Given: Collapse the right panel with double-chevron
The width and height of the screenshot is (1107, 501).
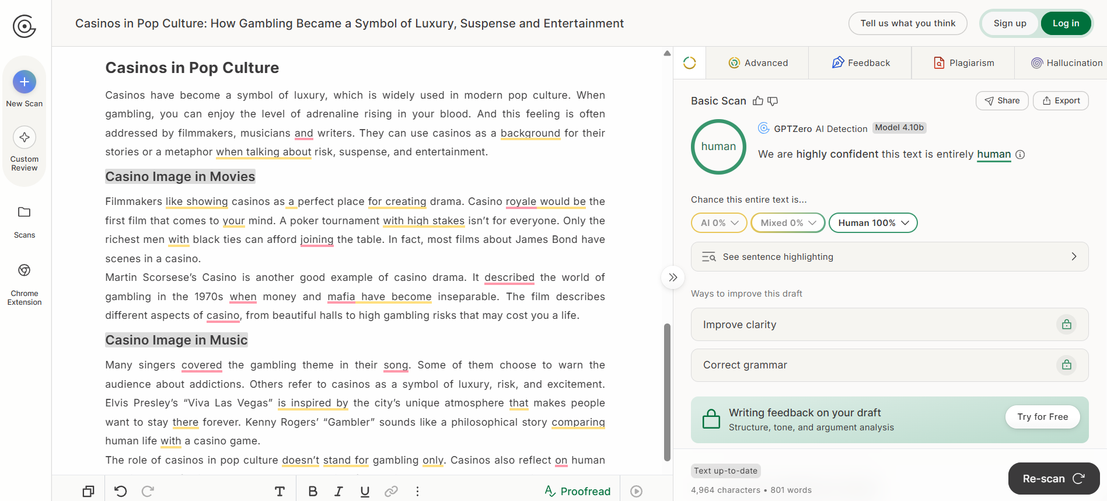Looking at the screenshot, I should pyautogui.click(x=673, y=277).
